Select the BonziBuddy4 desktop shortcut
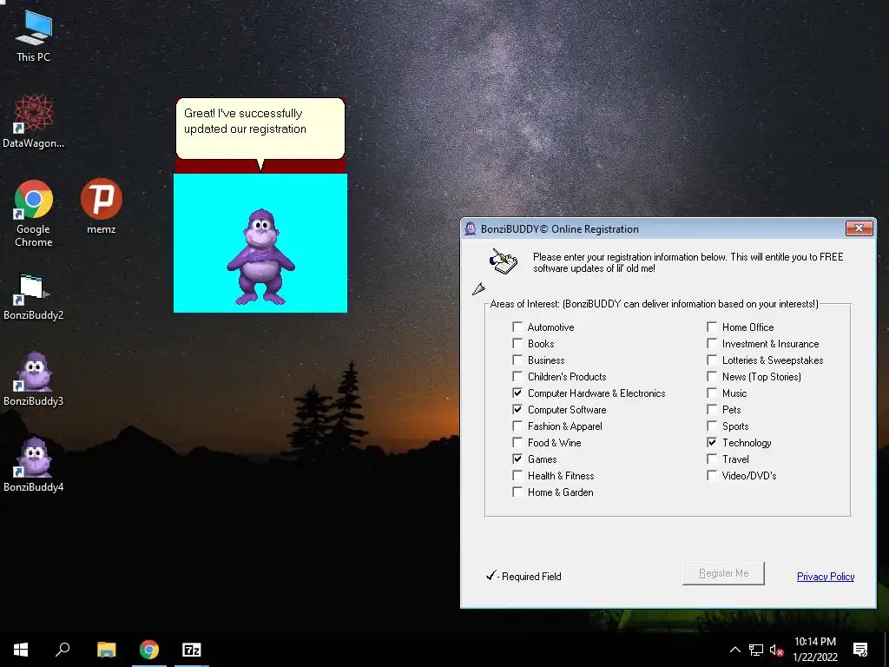 [x=34, y=465]
